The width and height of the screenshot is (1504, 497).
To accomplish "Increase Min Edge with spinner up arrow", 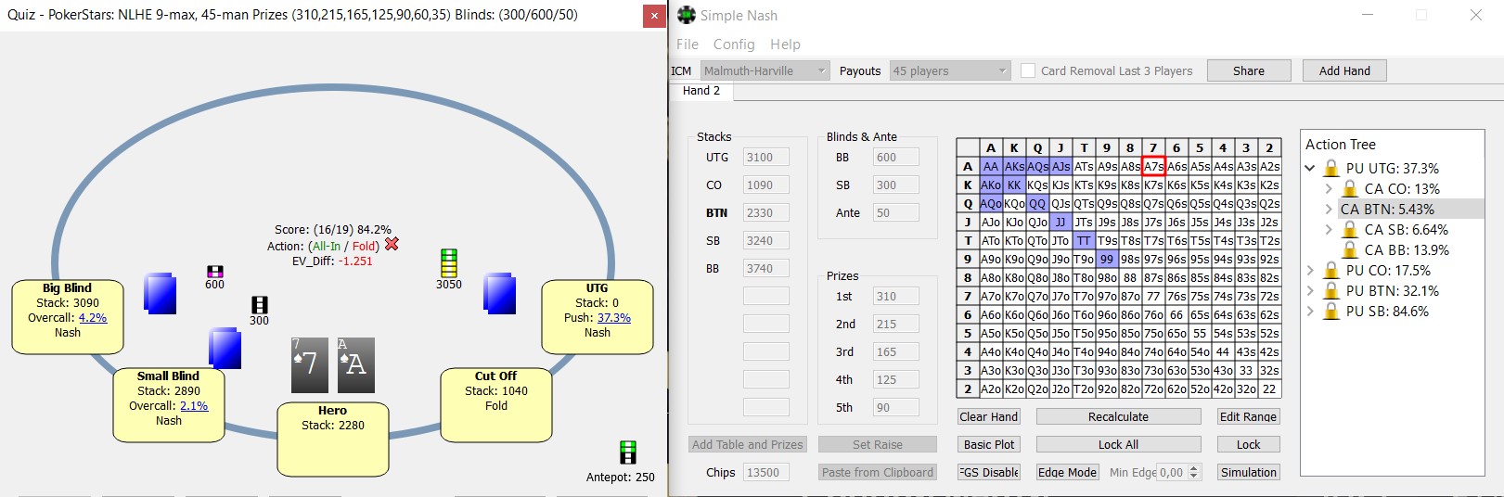I will tap(1194, 468).
